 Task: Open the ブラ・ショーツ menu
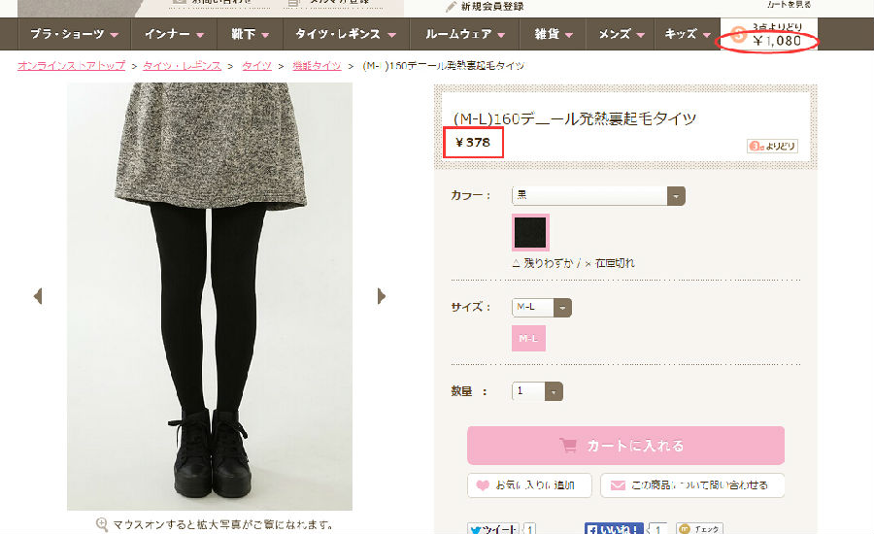(74, 34)
